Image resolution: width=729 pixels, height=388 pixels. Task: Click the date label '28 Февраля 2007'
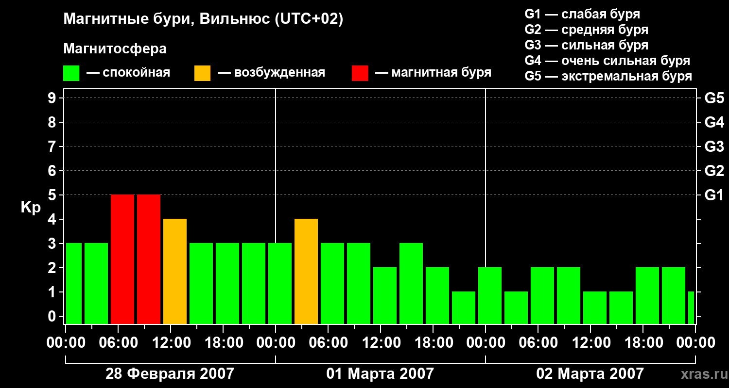point(170,374)
